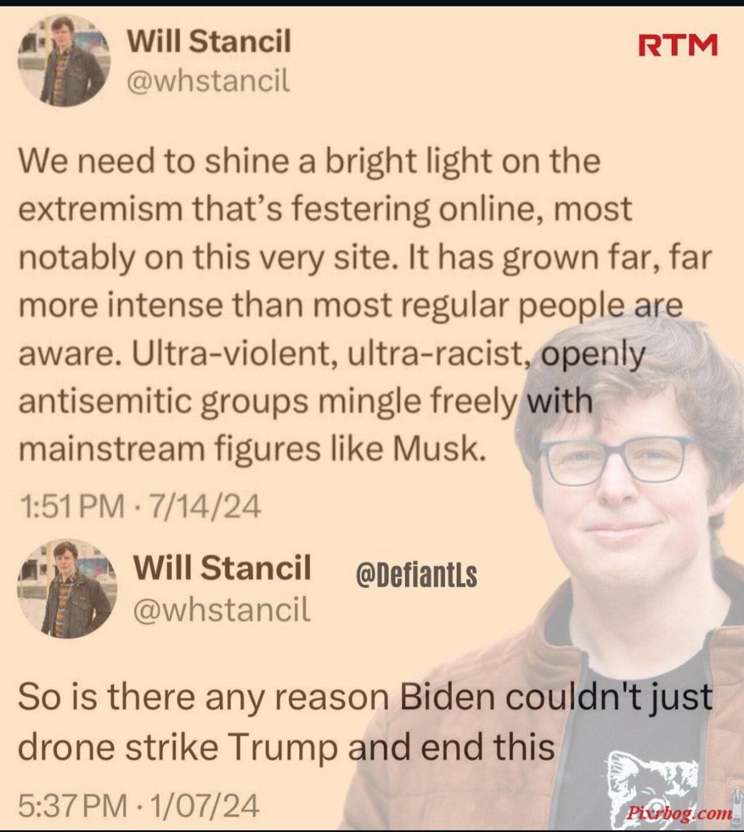Click the RTM logo in the corner

(677, 45)
